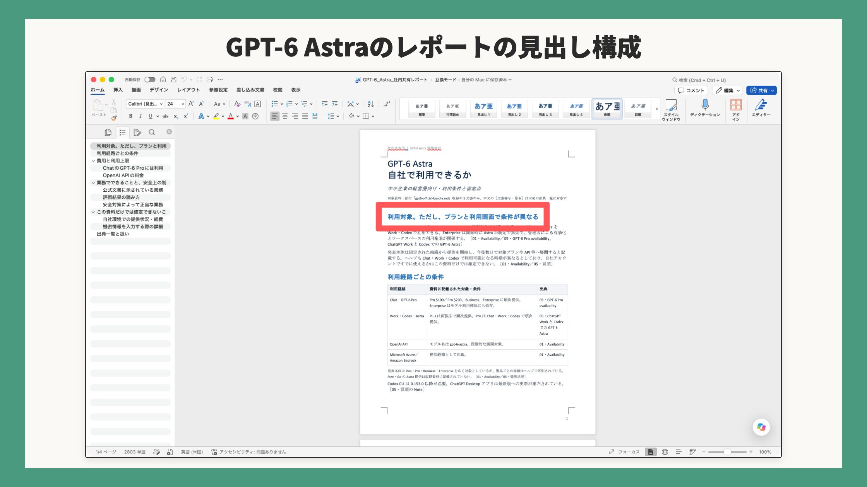Toggle underline formatting
867x487 pixels.
pyautogui.click(x=150, y=116)
